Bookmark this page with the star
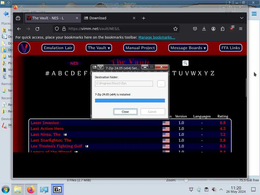 tap(175, 29)
